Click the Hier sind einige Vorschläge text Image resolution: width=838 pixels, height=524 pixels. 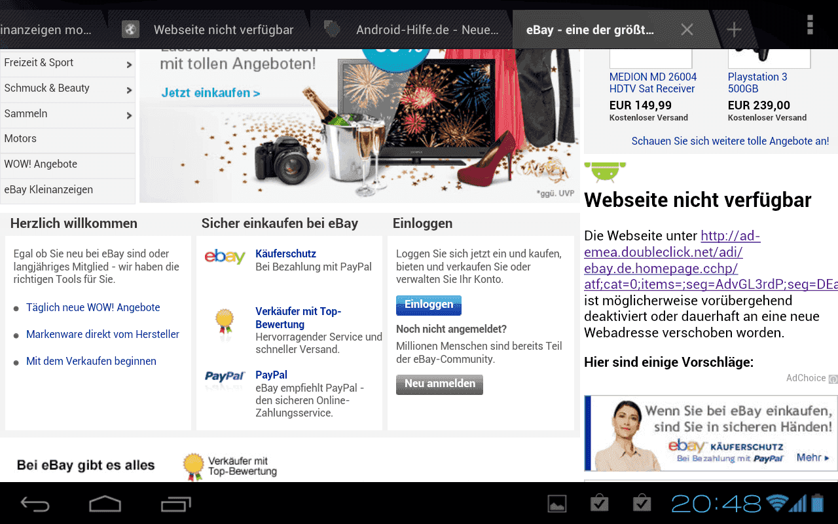click(668, 362)
